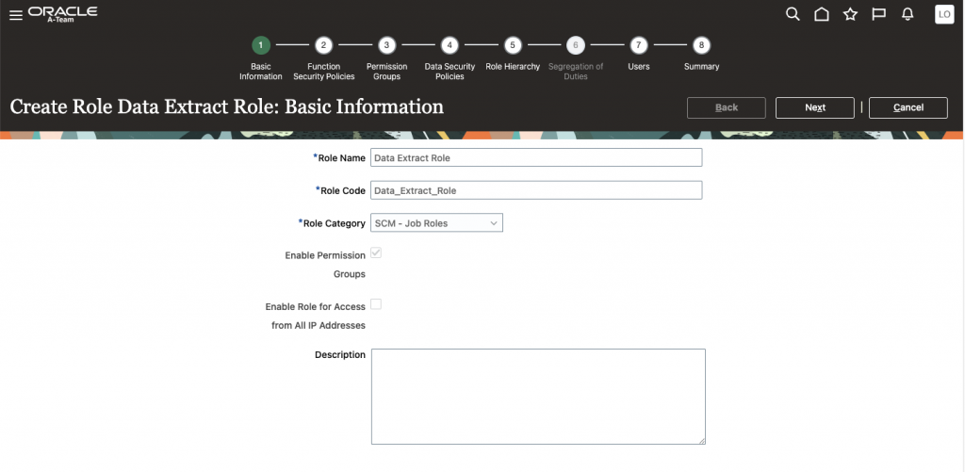Viewport: 965px width, 472px height.
Task: Open the Watchlist flag icon
Action: 878,14
